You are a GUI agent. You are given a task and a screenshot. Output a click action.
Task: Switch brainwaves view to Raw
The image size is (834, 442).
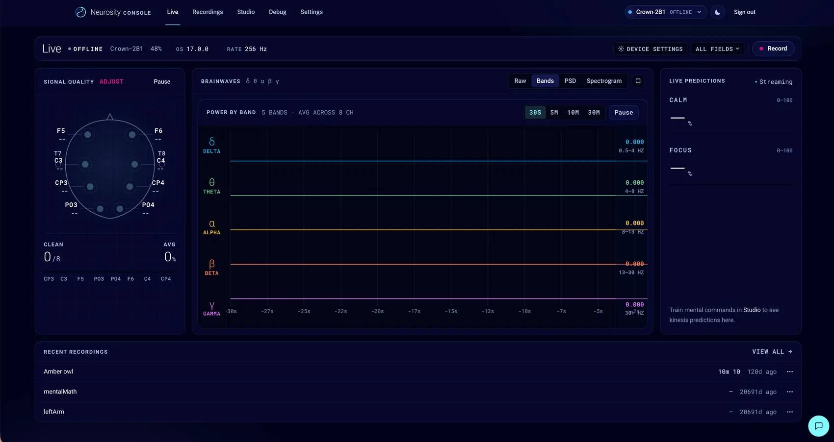coord(520,81)
